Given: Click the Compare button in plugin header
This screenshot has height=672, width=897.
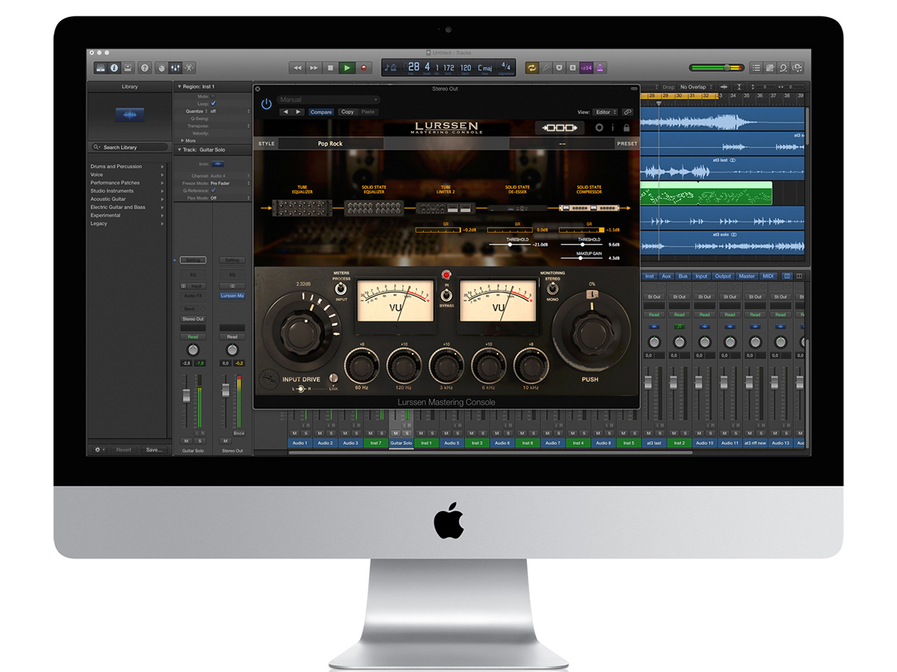Looking at the screenshot, I should [321, 112].
